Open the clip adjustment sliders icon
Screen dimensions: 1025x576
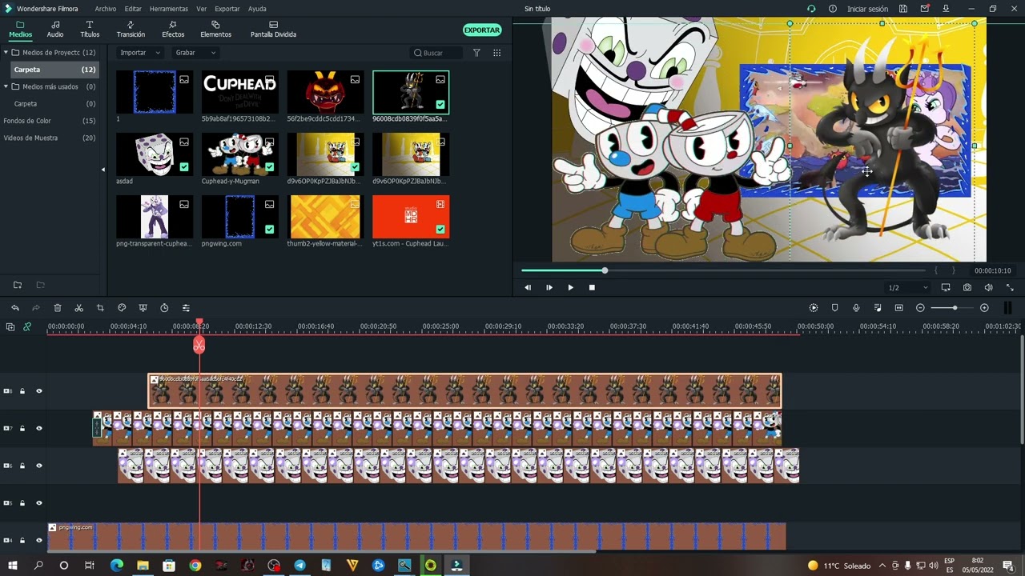(x=186, y=308)
